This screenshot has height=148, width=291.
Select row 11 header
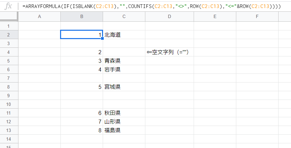click(9, 113)
